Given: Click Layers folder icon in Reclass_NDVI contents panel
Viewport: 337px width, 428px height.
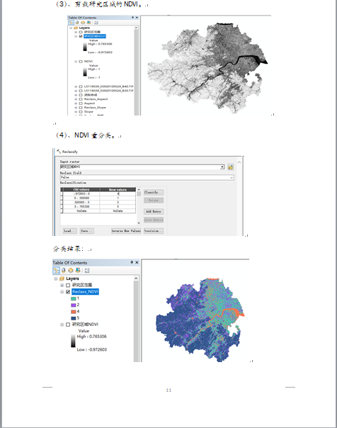Looking at the screenshot, I should click(62, 278).
